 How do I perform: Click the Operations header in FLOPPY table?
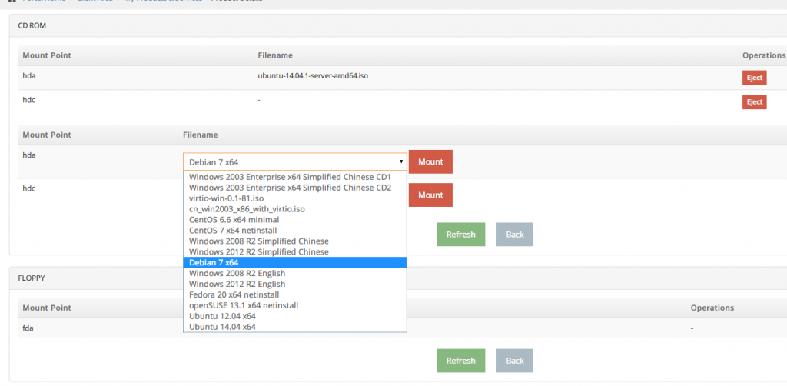712,308
